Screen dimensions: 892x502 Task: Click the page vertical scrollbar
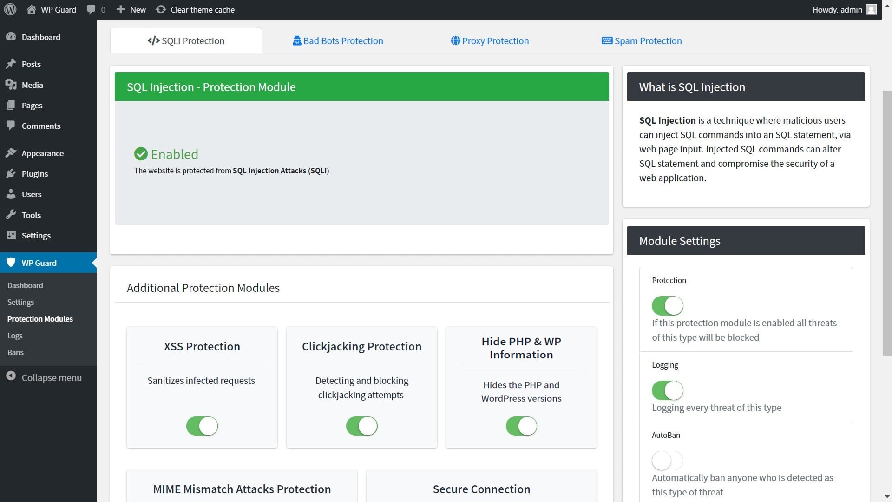[887, 223]
